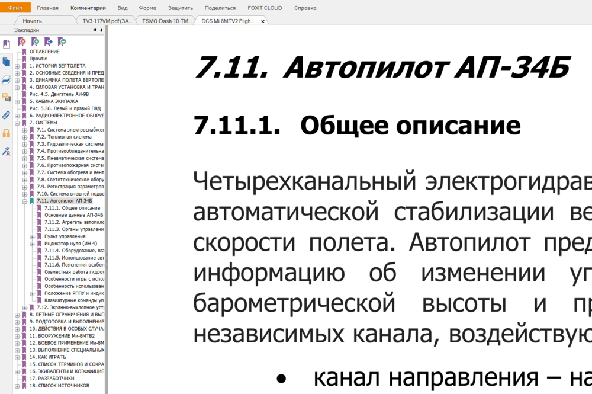The image size is (592, 394).
Task: Click the bookmark icon beside Прочти!
Action: (24, 59)
